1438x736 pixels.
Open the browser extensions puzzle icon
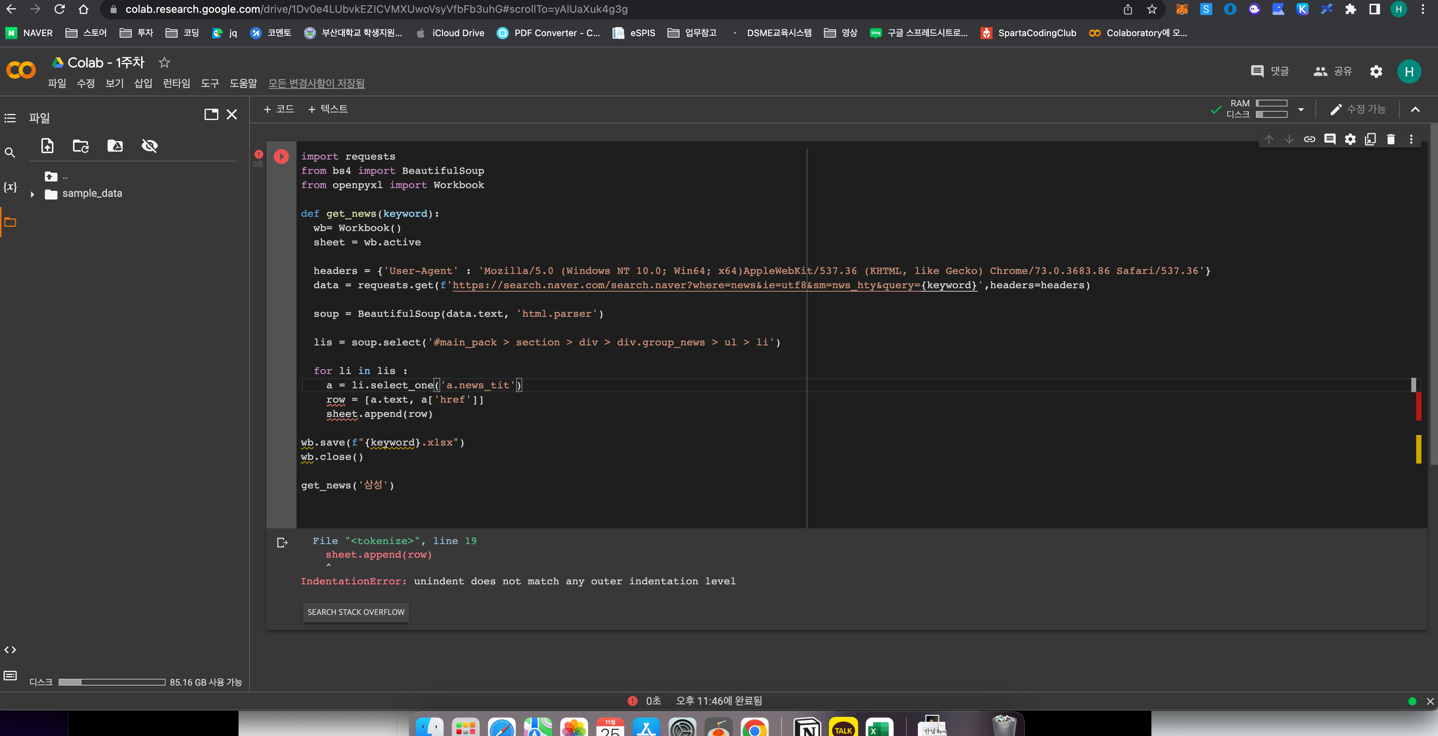(x=1350, y=9)
